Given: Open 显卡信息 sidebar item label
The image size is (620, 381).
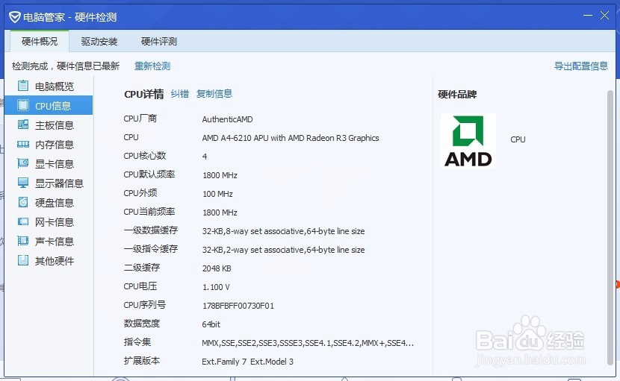Looking at the screenshot, I should point(55,164).
